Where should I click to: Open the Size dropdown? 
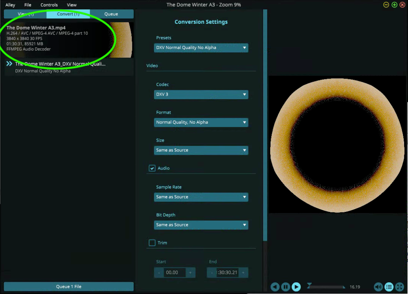coord(201,150)
